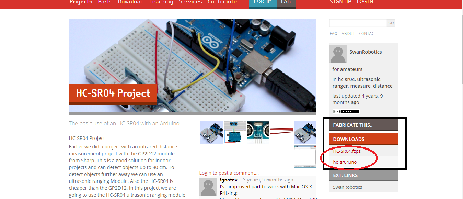The image size is (463, 199).
Task: Open the Projects menu item
Action: (81, 2)
